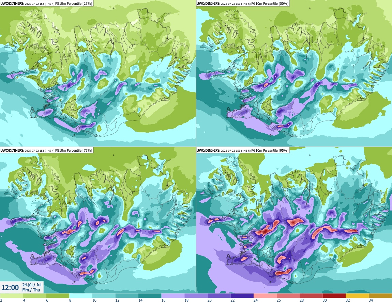Click the legend scale value 24

(x=256, y=300)
